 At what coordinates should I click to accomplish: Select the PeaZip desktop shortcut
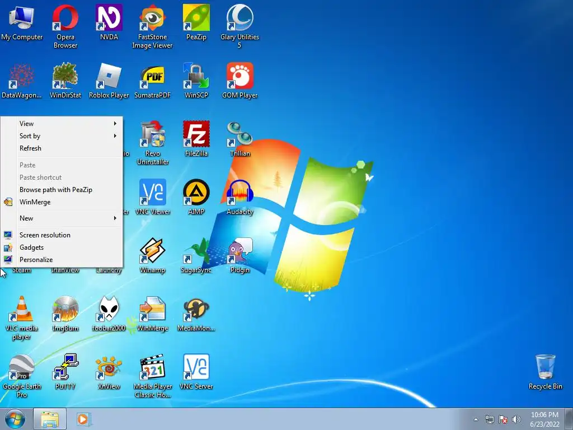pos(196,22)
